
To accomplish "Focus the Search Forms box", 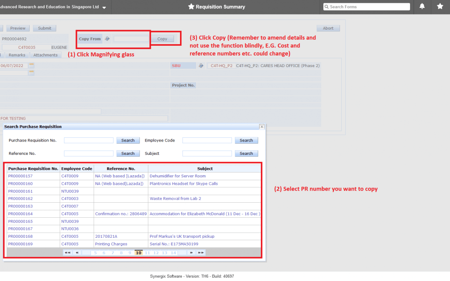I will tap(367, 7).
